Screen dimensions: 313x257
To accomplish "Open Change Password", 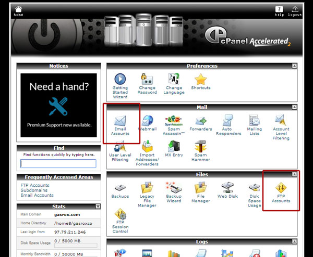I will pyautogui.click(x=147, y=84).
